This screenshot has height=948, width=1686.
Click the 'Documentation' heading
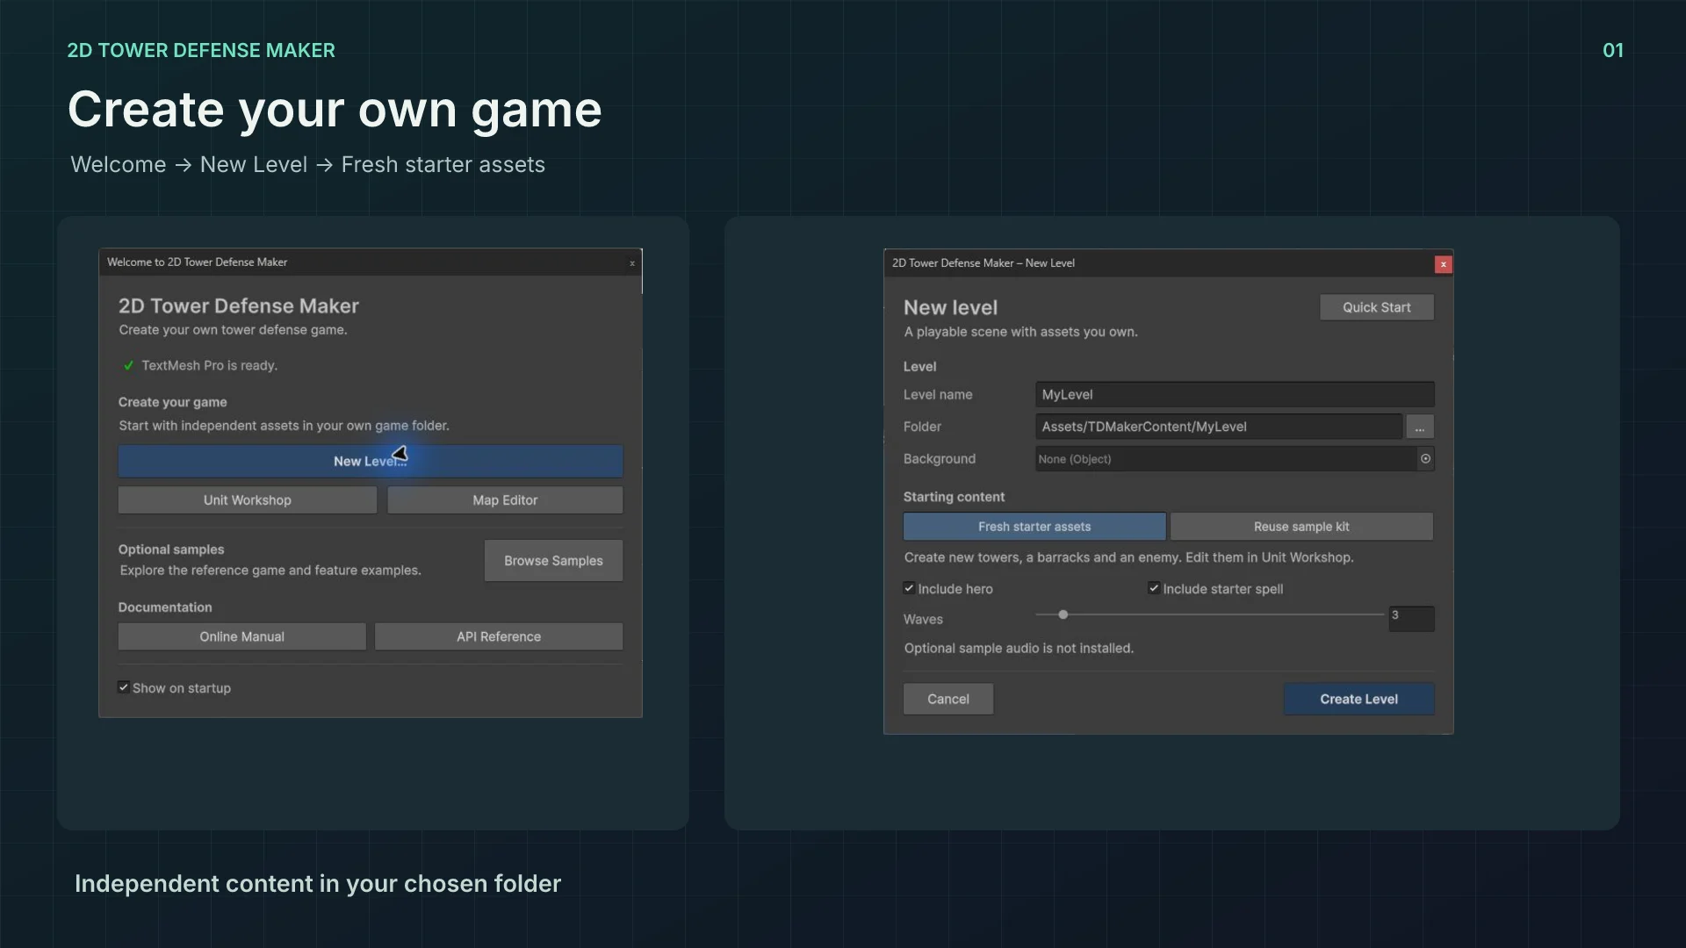coord(165,607)
